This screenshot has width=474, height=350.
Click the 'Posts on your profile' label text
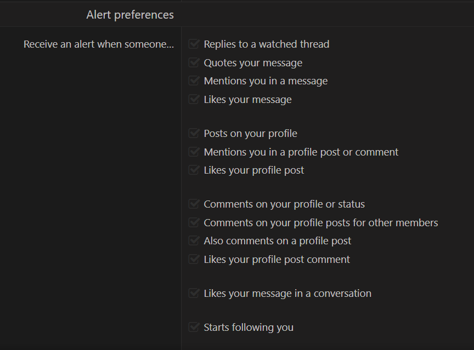pyautogui.click(x=250, y=134)
